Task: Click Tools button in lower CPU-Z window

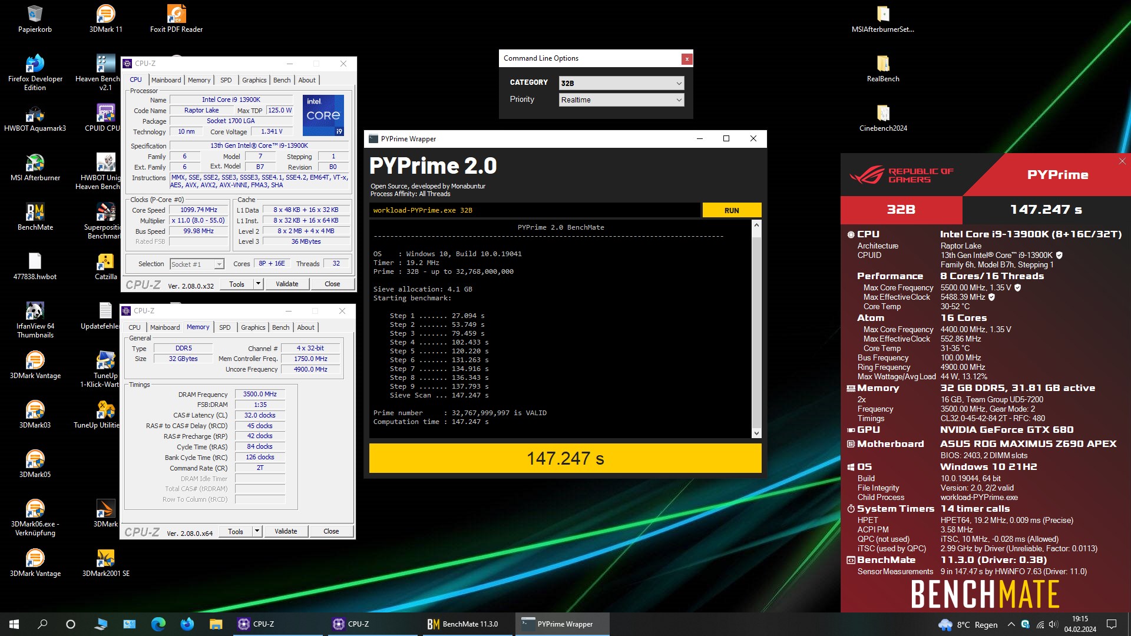Action: pyautogui.click(x=236, y=531)
